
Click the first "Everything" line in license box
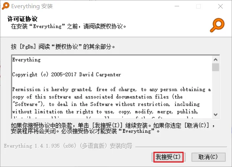tap(26, 60)
